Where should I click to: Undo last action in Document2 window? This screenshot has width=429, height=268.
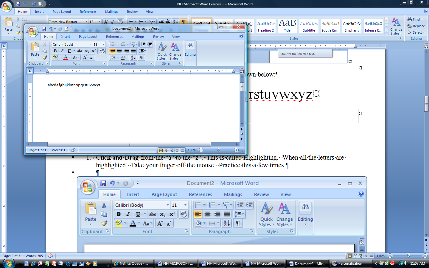[x=51, y=29]
